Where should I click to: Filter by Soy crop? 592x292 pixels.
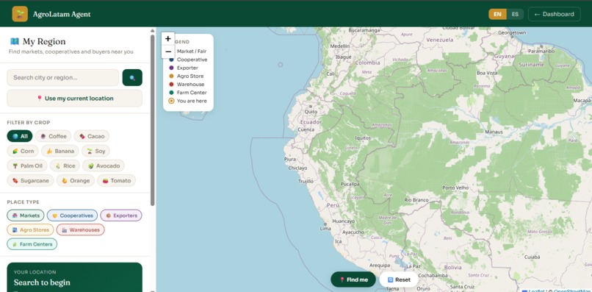point(96,151)
